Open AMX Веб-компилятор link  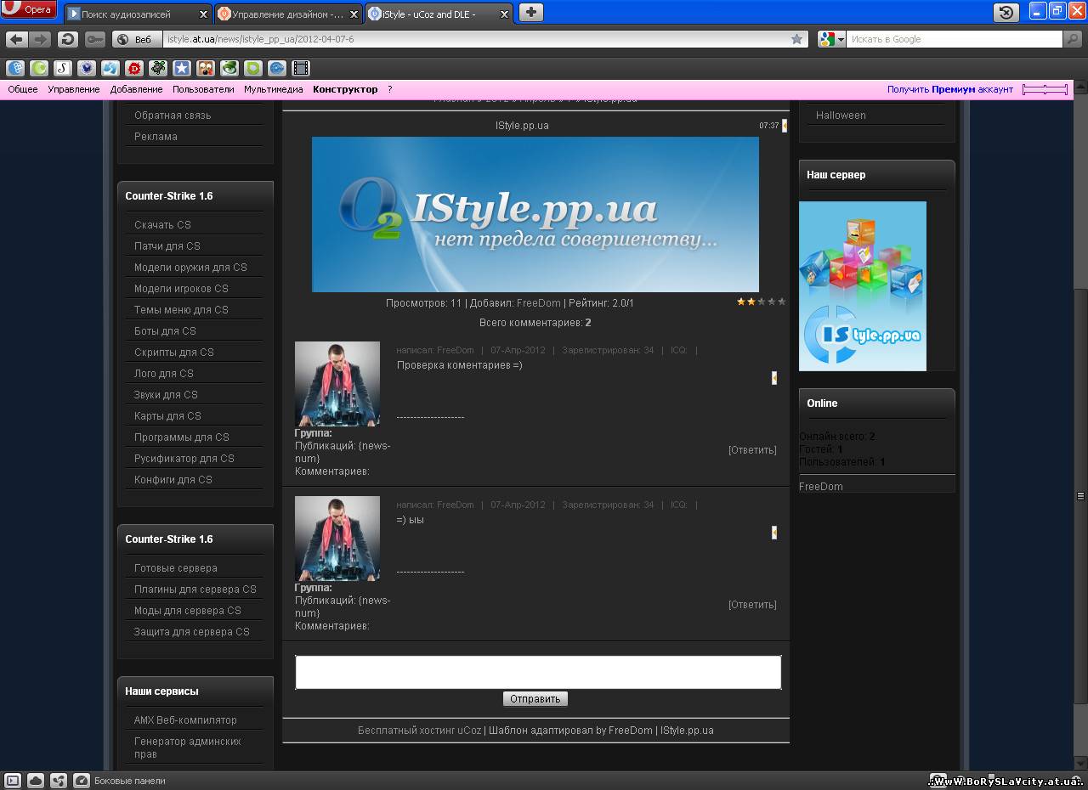pos(185,720)
